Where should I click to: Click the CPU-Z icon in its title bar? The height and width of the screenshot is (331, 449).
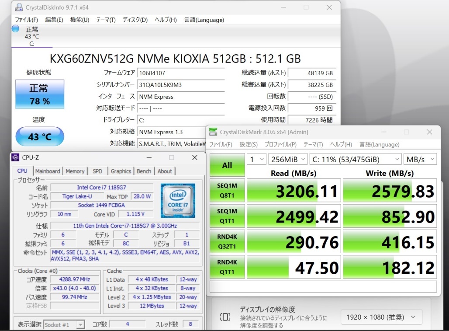coord(16,157)
